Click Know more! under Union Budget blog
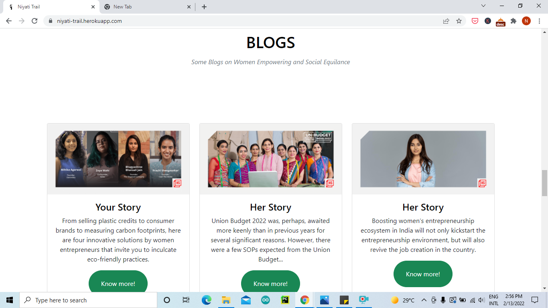This screenshot has height=308, width=548. coord(270,283)
